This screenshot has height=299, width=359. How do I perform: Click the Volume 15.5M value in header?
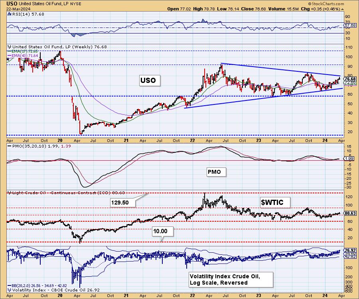pos(283,9)
